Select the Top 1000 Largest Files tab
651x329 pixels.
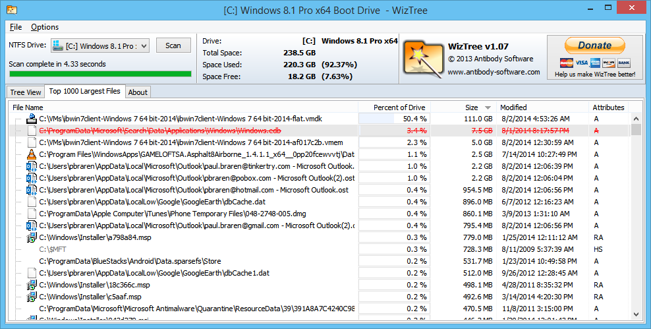85,91
